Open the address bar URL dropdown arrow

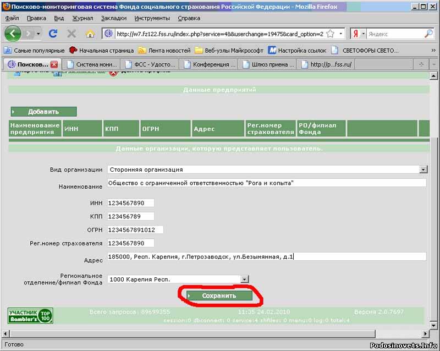click(x=340, y=34)
